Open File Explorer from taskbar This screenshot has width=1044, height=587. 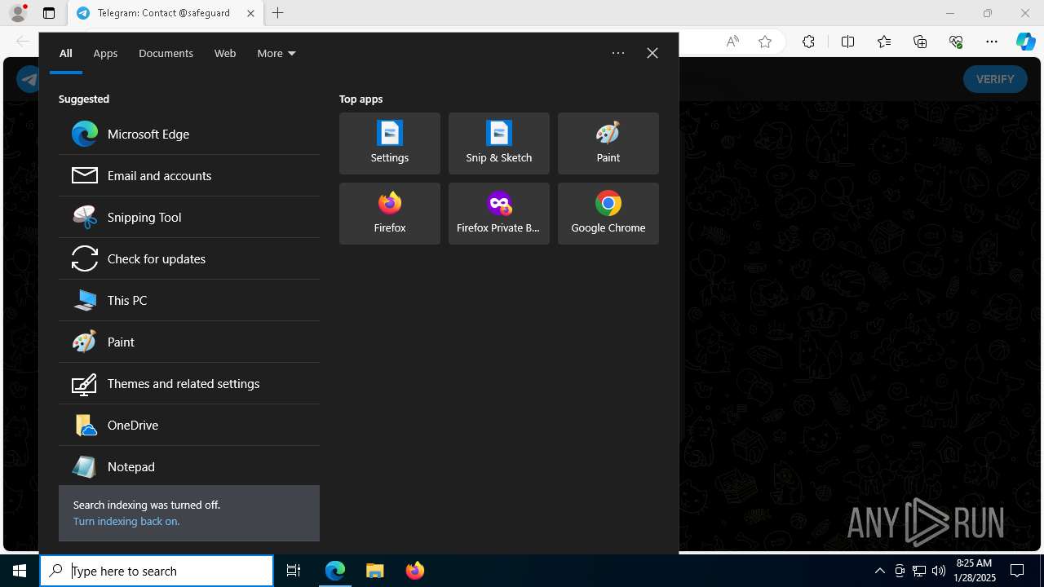pos(375,571)
